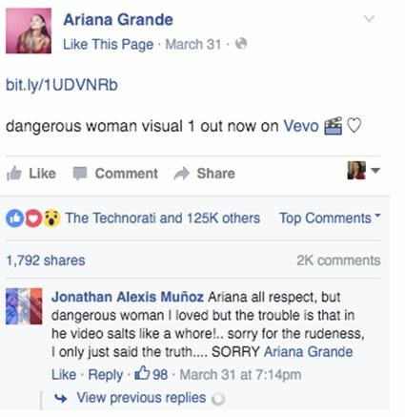Expand View previous replies
This screenshot has height=417, width=405.
(141, 398)
